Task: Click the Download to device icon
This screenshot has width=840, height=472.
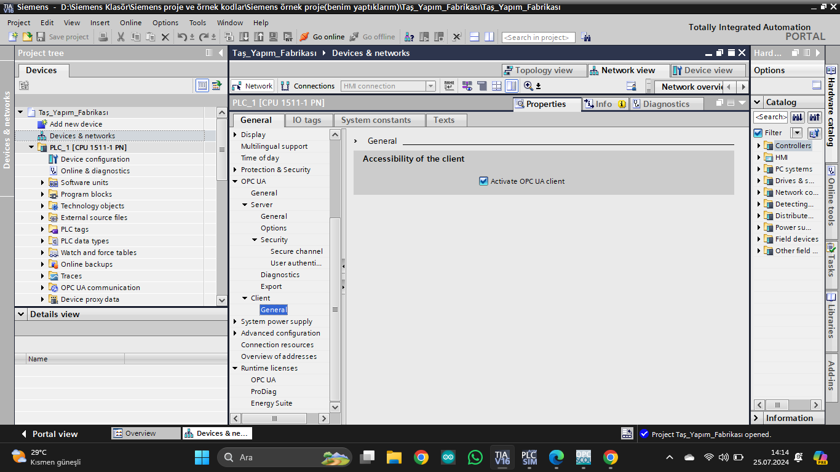Action: pyautogui.click(x=244, y=37)
